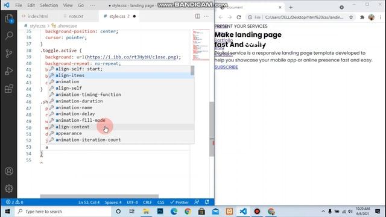Open the File menu
386x217 pixels.
point(19,5)
